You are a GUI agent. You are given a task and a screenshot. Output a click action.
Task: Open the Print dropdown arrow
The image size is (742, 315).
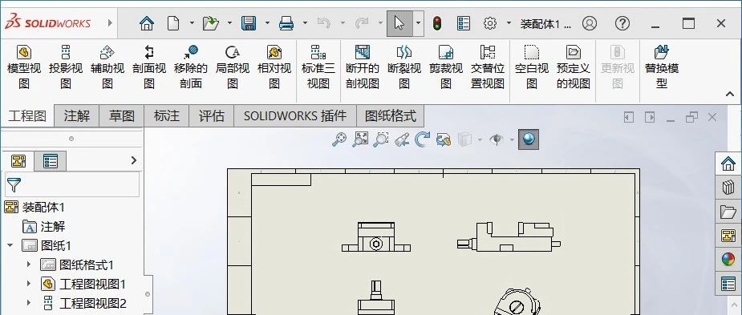pyautogui.click(x=306, y=22)
